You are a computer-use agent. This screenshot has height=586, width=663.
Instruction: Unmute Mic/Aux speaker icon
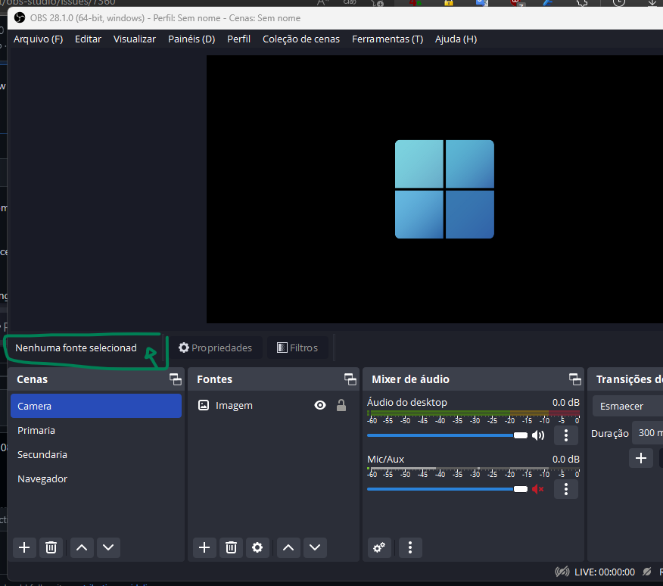[538, 489]
